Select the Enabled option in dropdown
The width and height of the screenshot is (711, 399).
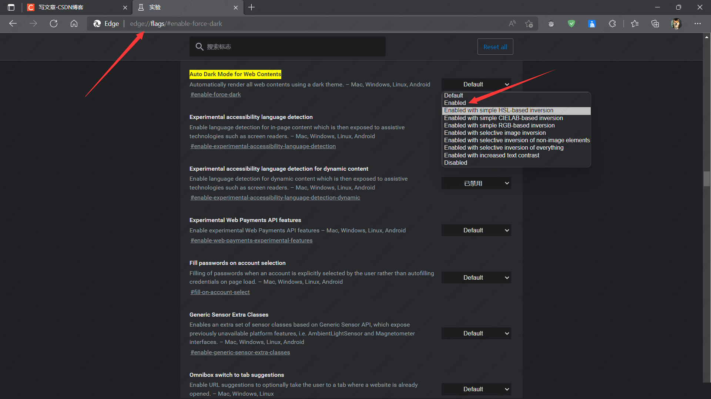coord(455,103)
